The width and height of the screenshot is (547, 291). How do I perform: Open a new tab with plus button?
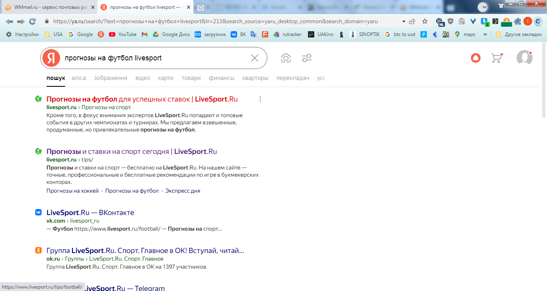(201, 8)
